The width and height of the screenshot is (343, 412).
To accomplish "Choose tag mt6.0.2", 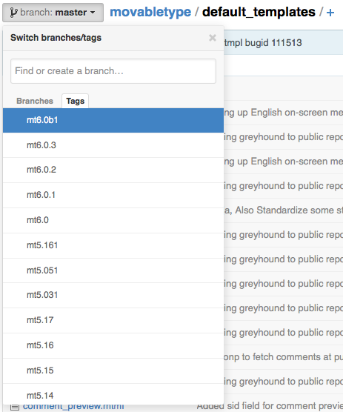I will 113,170.
